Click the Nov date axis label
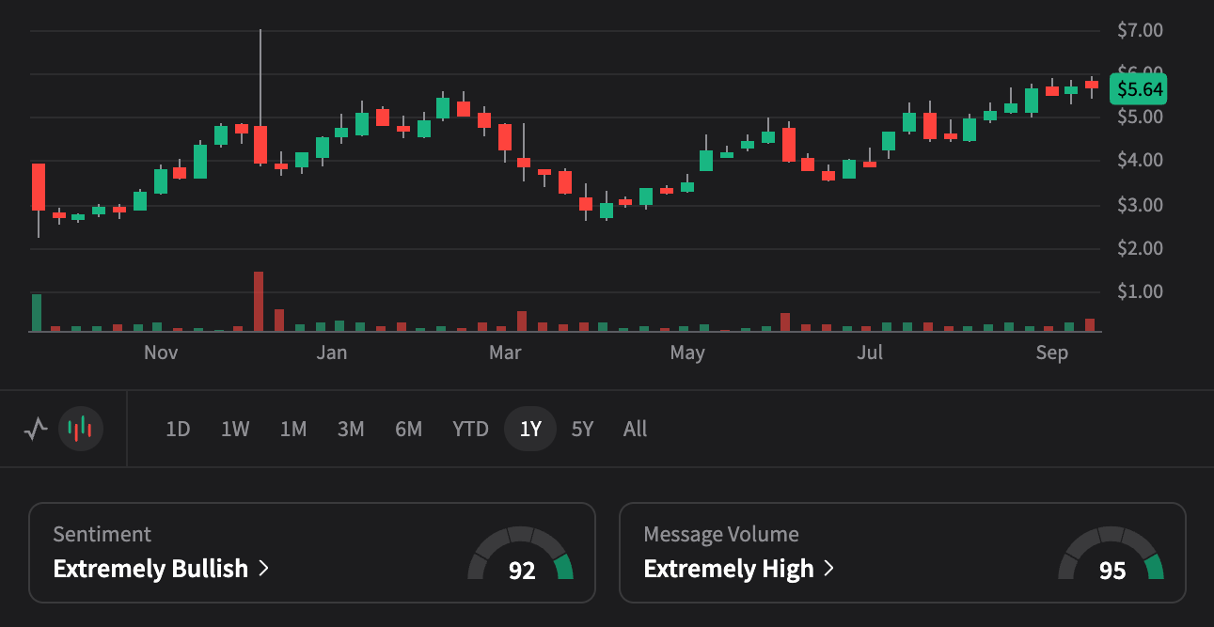The image size is (1214, 627). tap(161, 353)
